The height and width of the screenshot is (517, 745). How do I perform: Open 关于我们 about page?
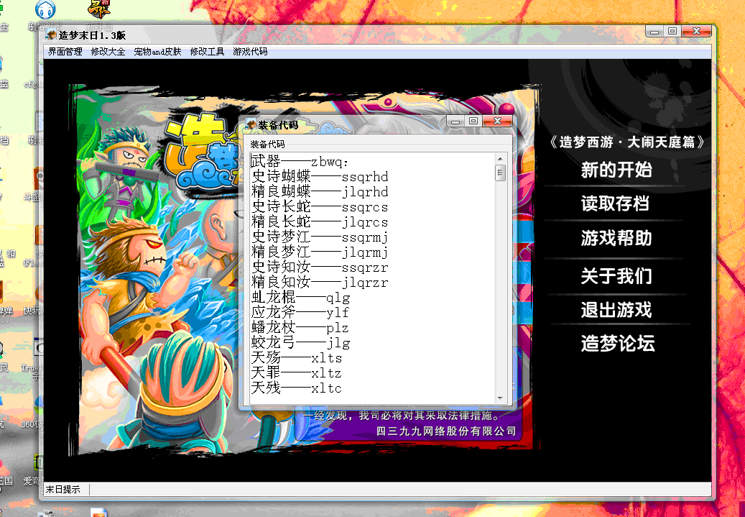tap(616, 276)
